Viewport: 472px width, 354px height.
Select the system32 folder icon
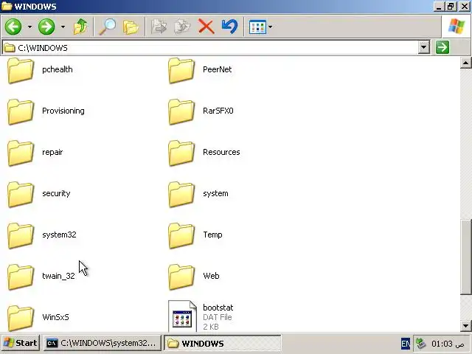pos(21,235)
